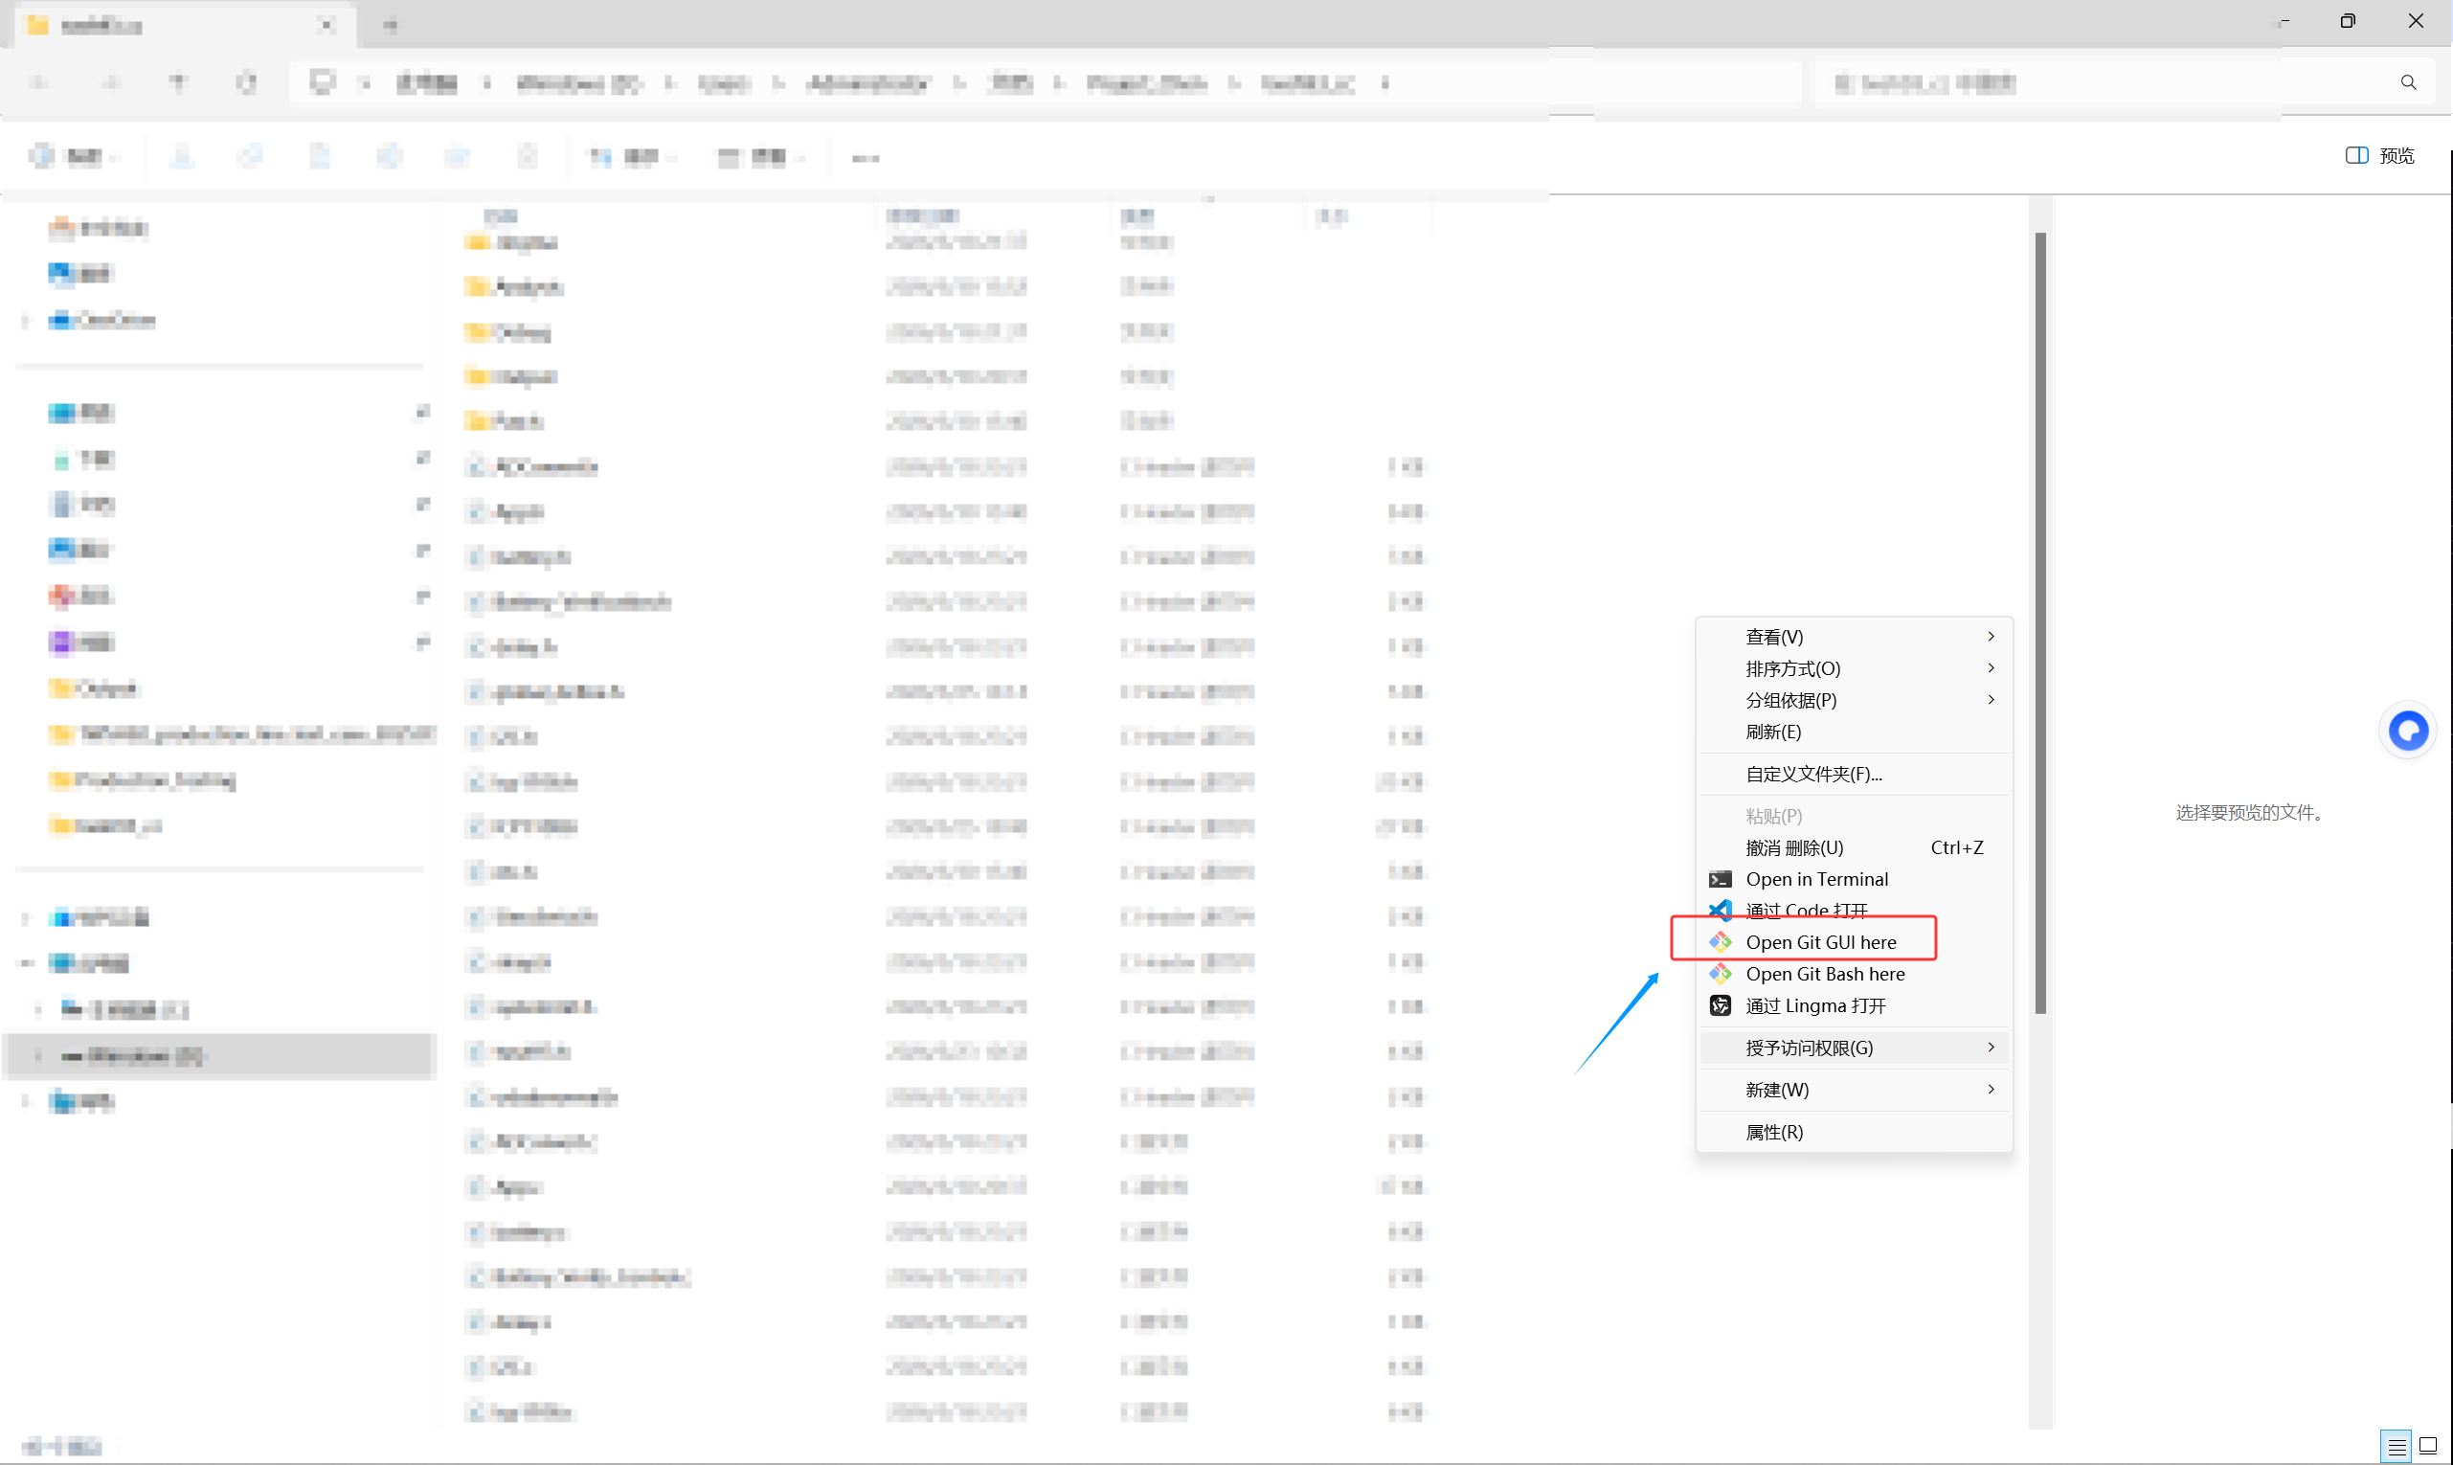Open folder with Lingma entry
Screen dimensions: 2453x1465
[1814, 1005]
